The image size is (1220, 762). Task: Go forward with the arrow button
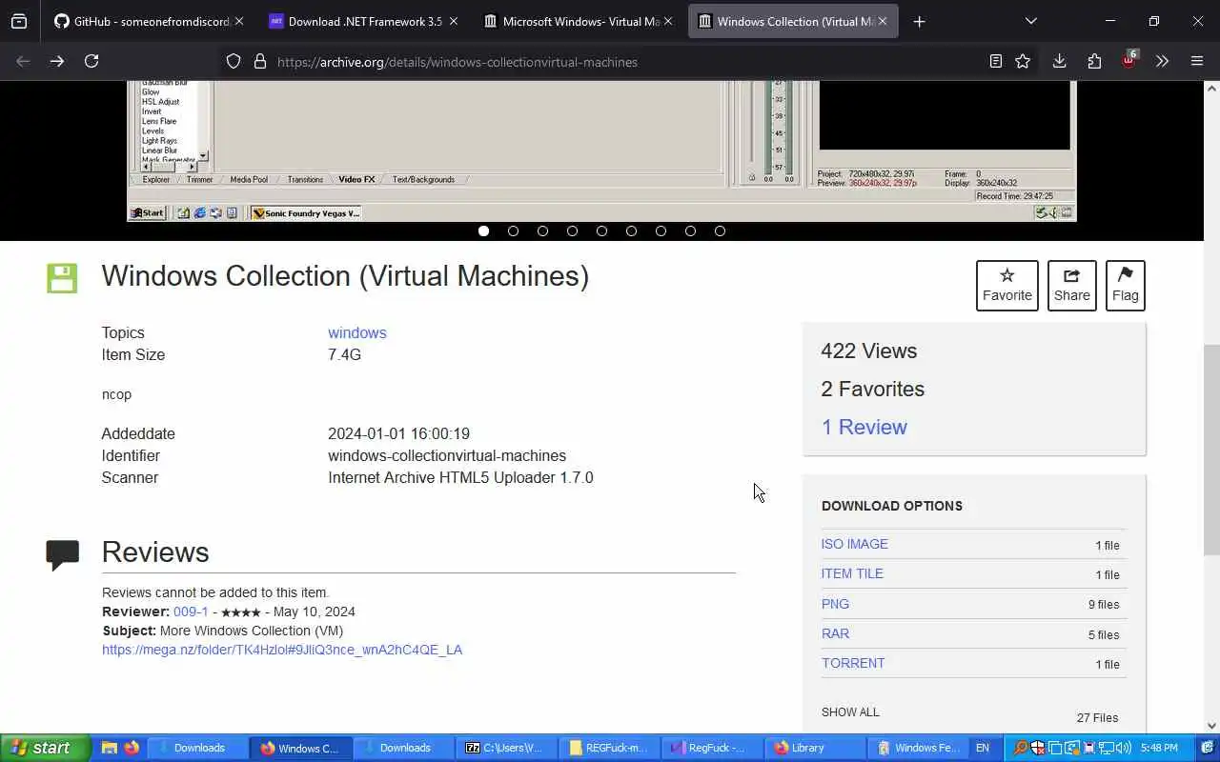pyautogui.click(x=57, y=61)
